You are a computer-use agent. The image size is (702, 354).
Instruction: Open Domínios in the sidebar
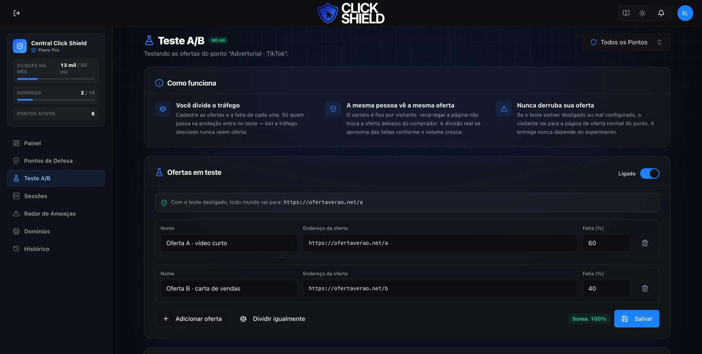(x=56, y=231)
